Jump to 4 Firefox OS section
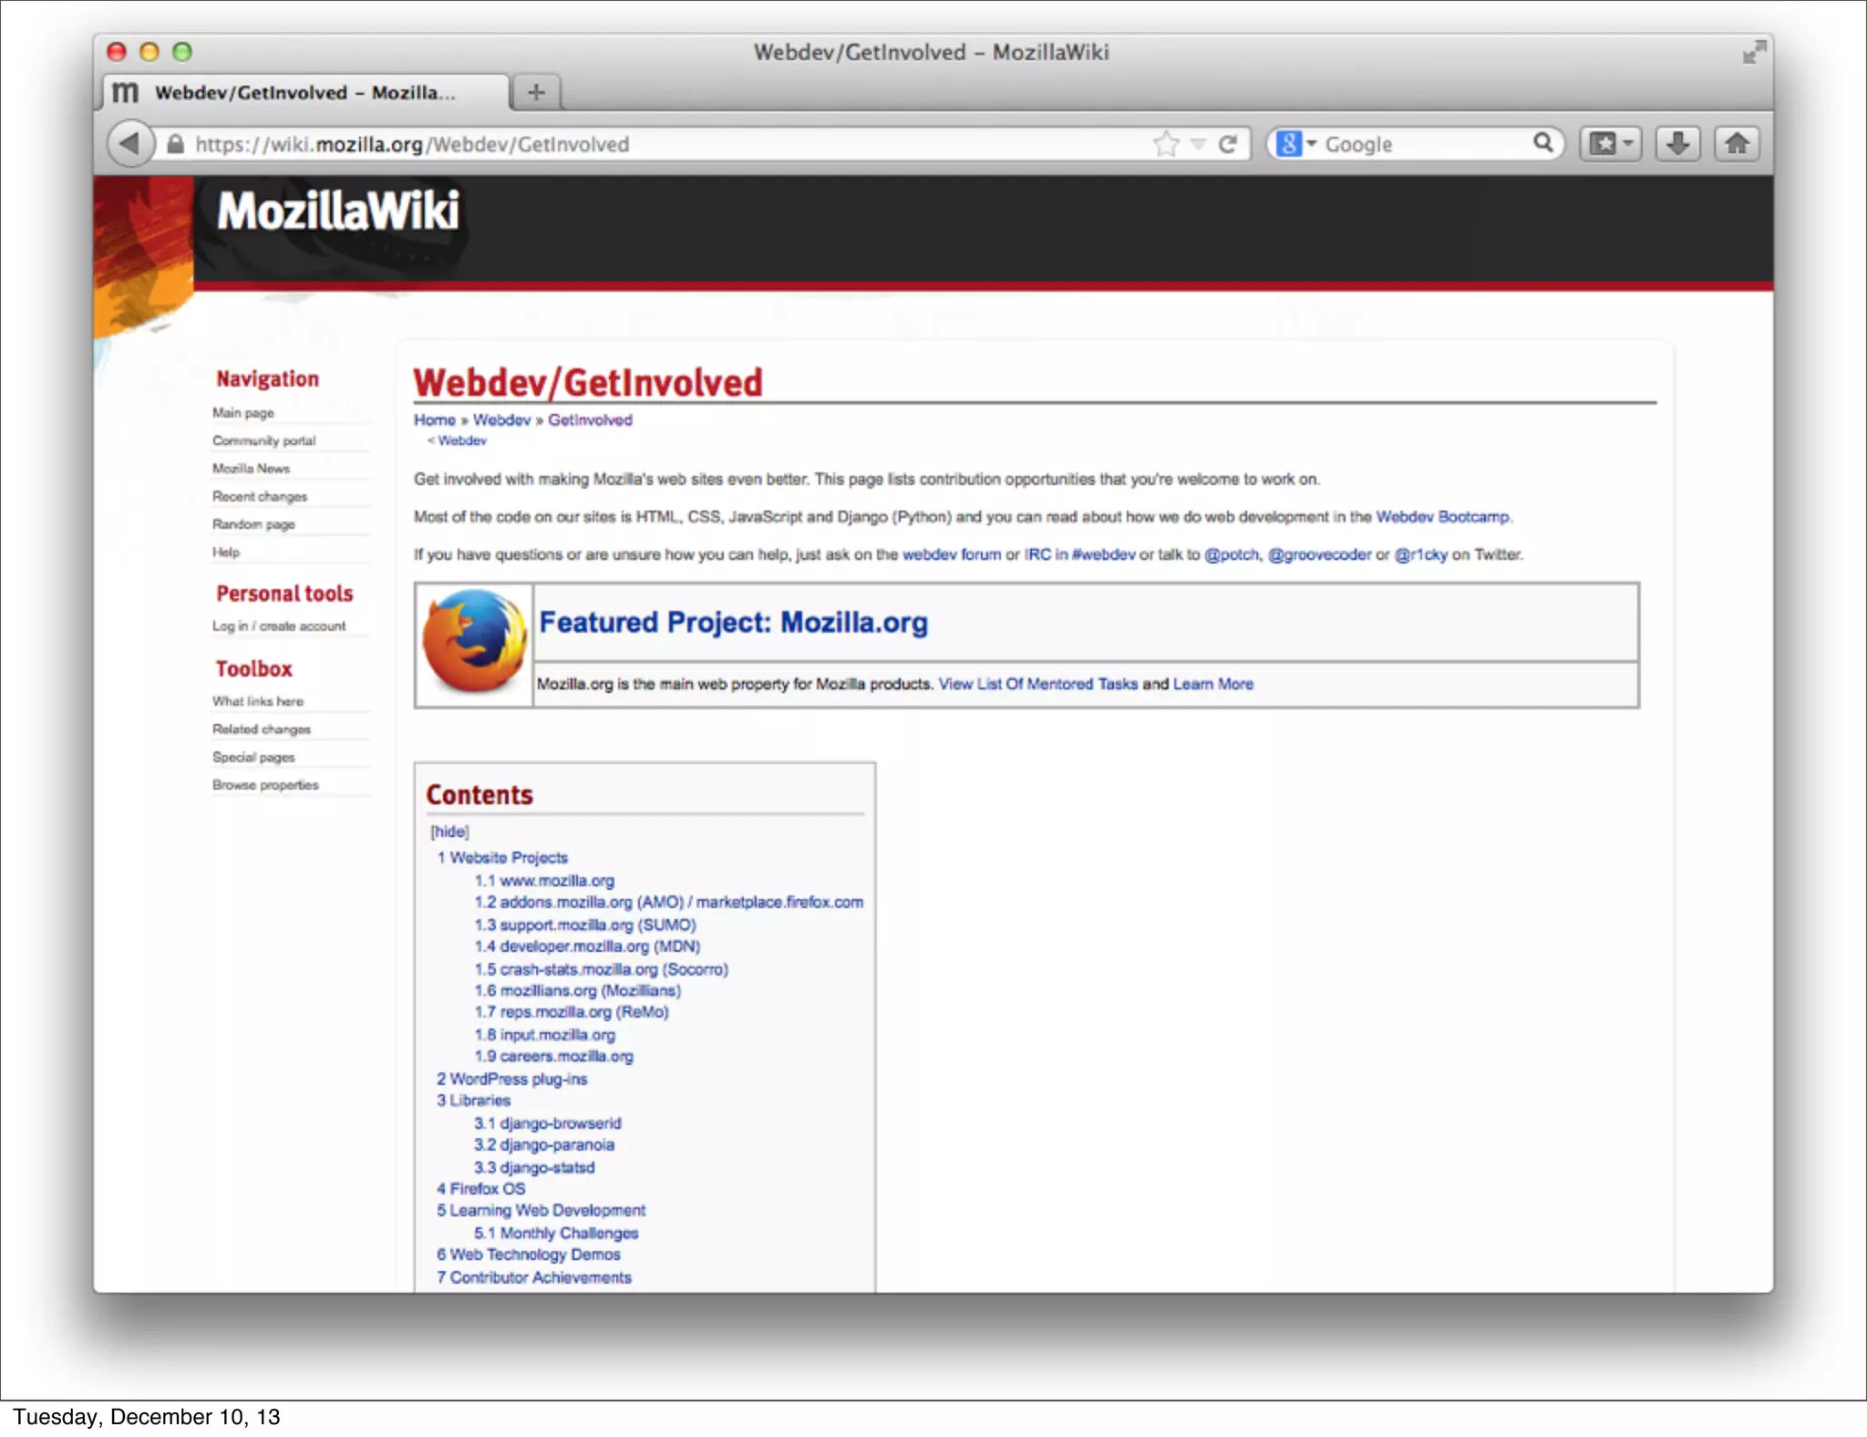Image resolution: width=1867 pixels, height=1437 pixels. point(480,1189)
